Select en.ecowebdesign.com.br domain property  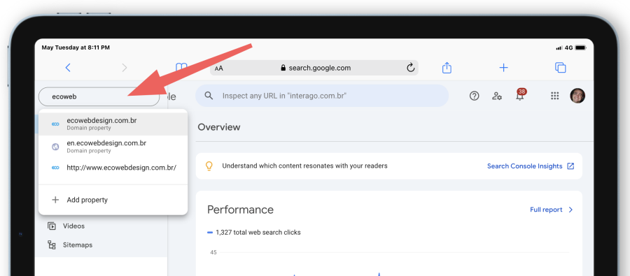tap(113, 147)
